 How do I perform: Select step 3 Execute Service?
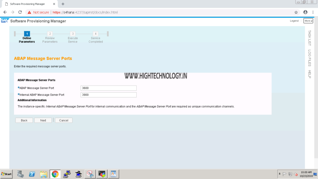73,37
